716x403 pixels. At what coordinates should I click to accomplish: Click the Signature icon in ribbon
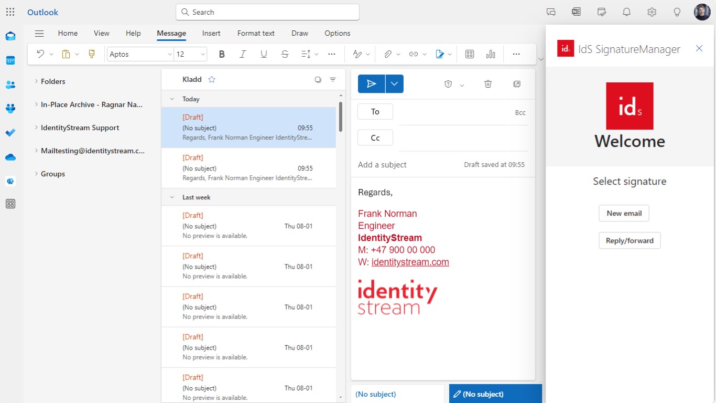pos(440,54)
